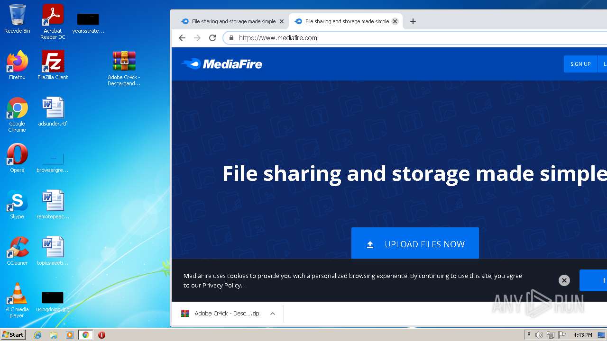Go back in Chrome browser
This screenshot has width=607, height=341.
click(182, 38)
